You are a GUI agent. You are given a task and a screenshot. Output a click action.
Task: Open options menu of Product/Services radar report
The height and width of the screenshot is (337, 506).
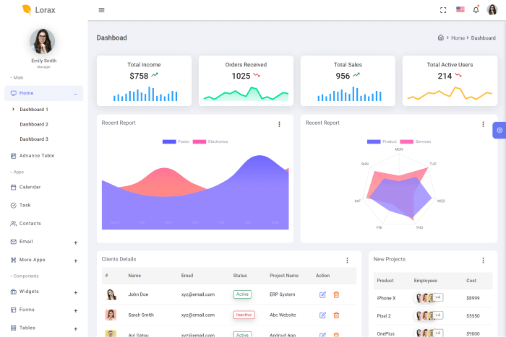coord(483,124)
